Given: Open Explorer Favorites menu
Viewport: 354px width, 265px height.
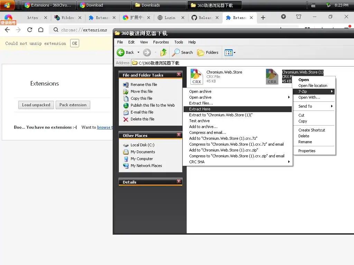Looking at the screenshot, I should (x=161, y=42).
